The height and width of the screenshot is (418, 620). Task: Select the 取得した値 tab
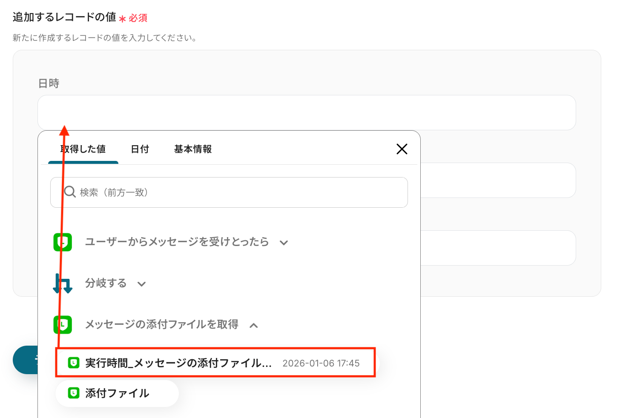click(83, 149)
